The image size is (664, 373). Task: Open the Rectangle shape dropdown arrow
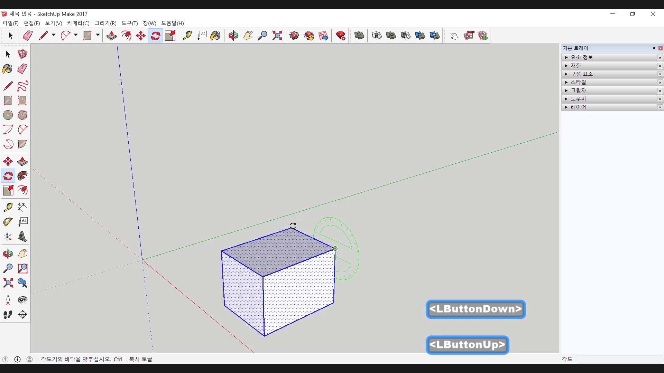98,35
